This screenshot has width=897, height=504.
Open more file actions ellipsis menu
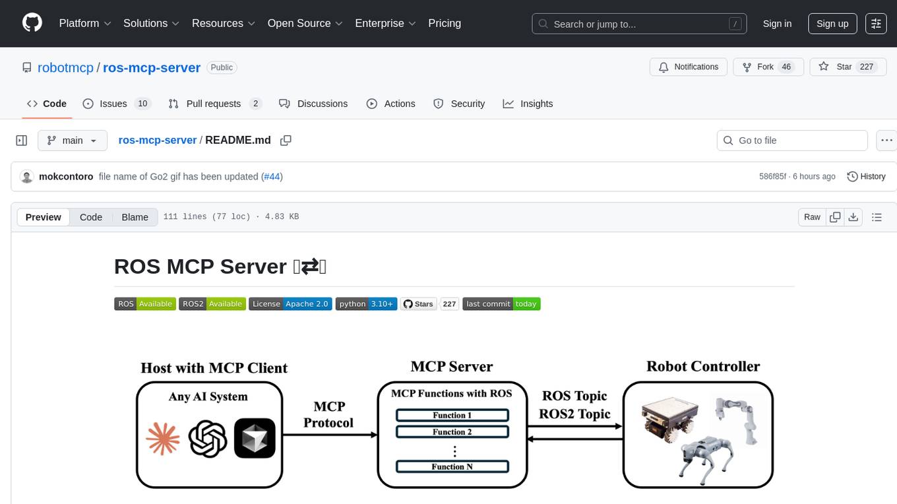click(x=886, y=141)
